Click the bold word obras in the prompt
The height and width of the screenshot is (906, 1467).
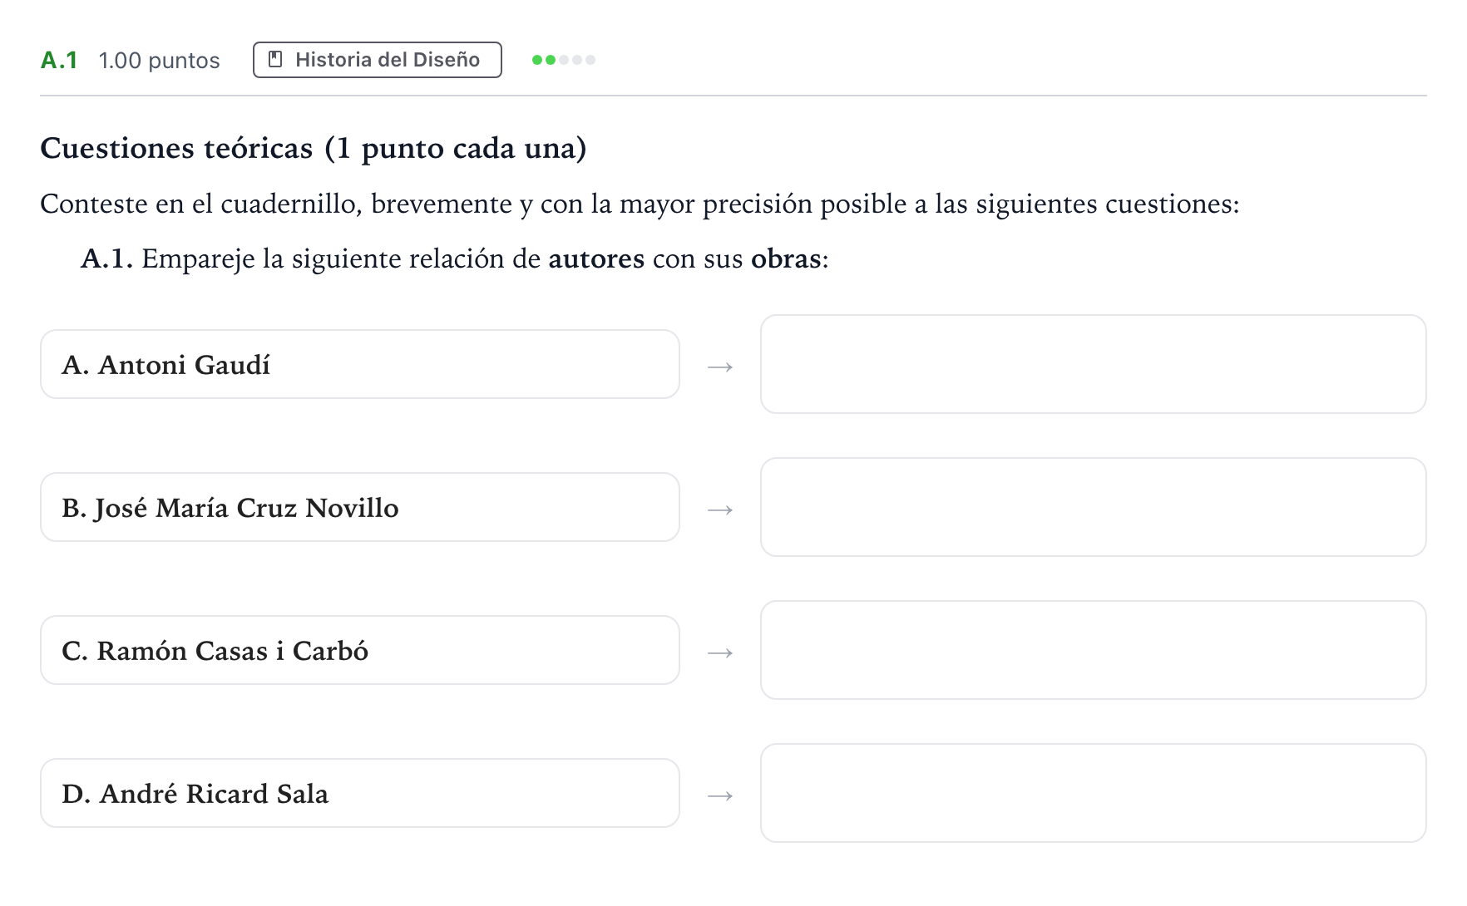[x=786, y=259]
